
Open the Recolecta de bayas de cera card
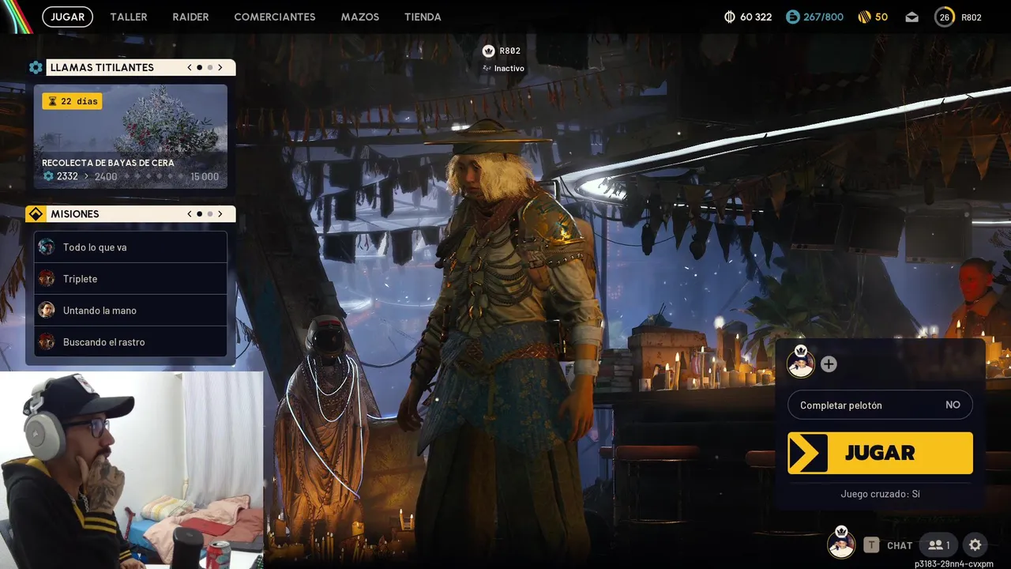pos(130,137)
